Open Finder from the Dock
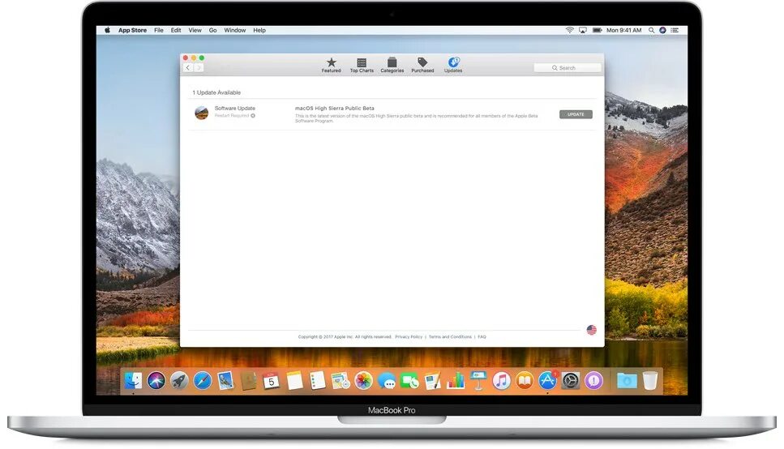This screenshot has height=449, width=784. (133, 380)
